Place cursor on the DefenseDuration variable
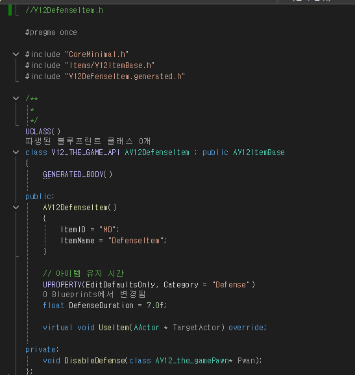Screen dimensions: 355x375 pos(101,306)
